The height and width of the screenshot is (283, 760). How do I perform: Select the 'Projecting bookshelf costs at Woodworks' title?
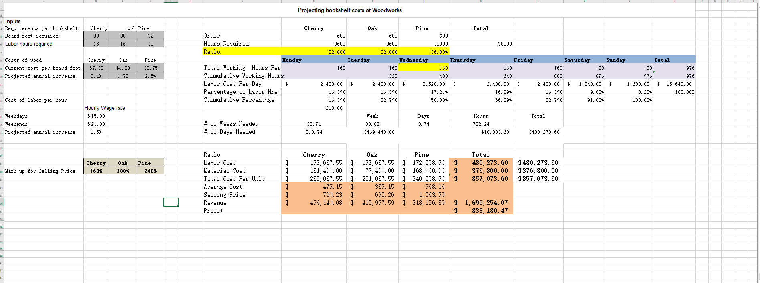350,10
